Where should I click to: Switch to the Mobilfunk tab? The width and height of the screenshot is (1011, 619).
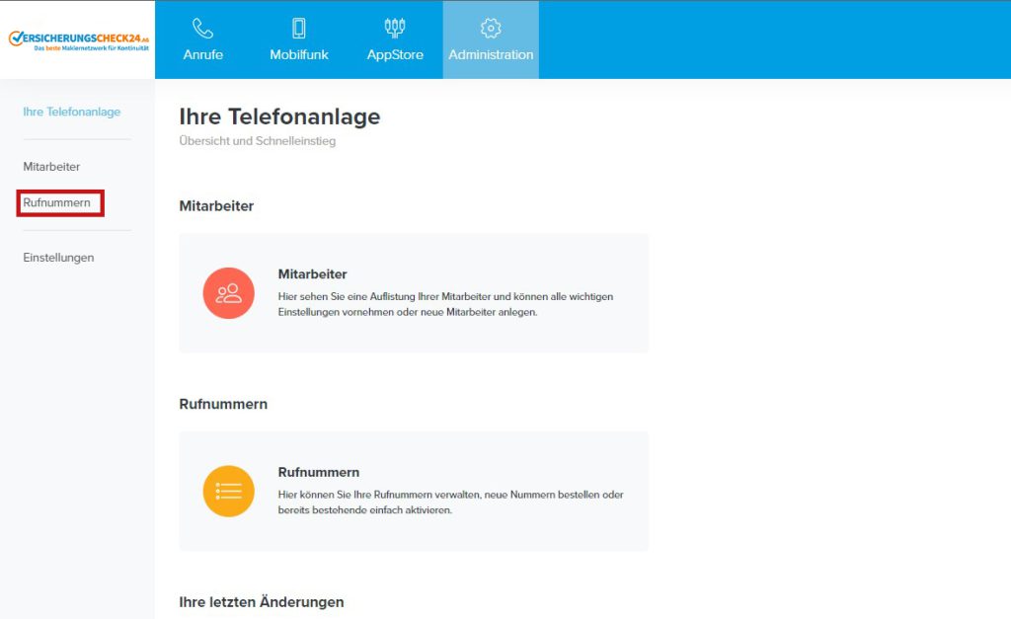[298, 39]
